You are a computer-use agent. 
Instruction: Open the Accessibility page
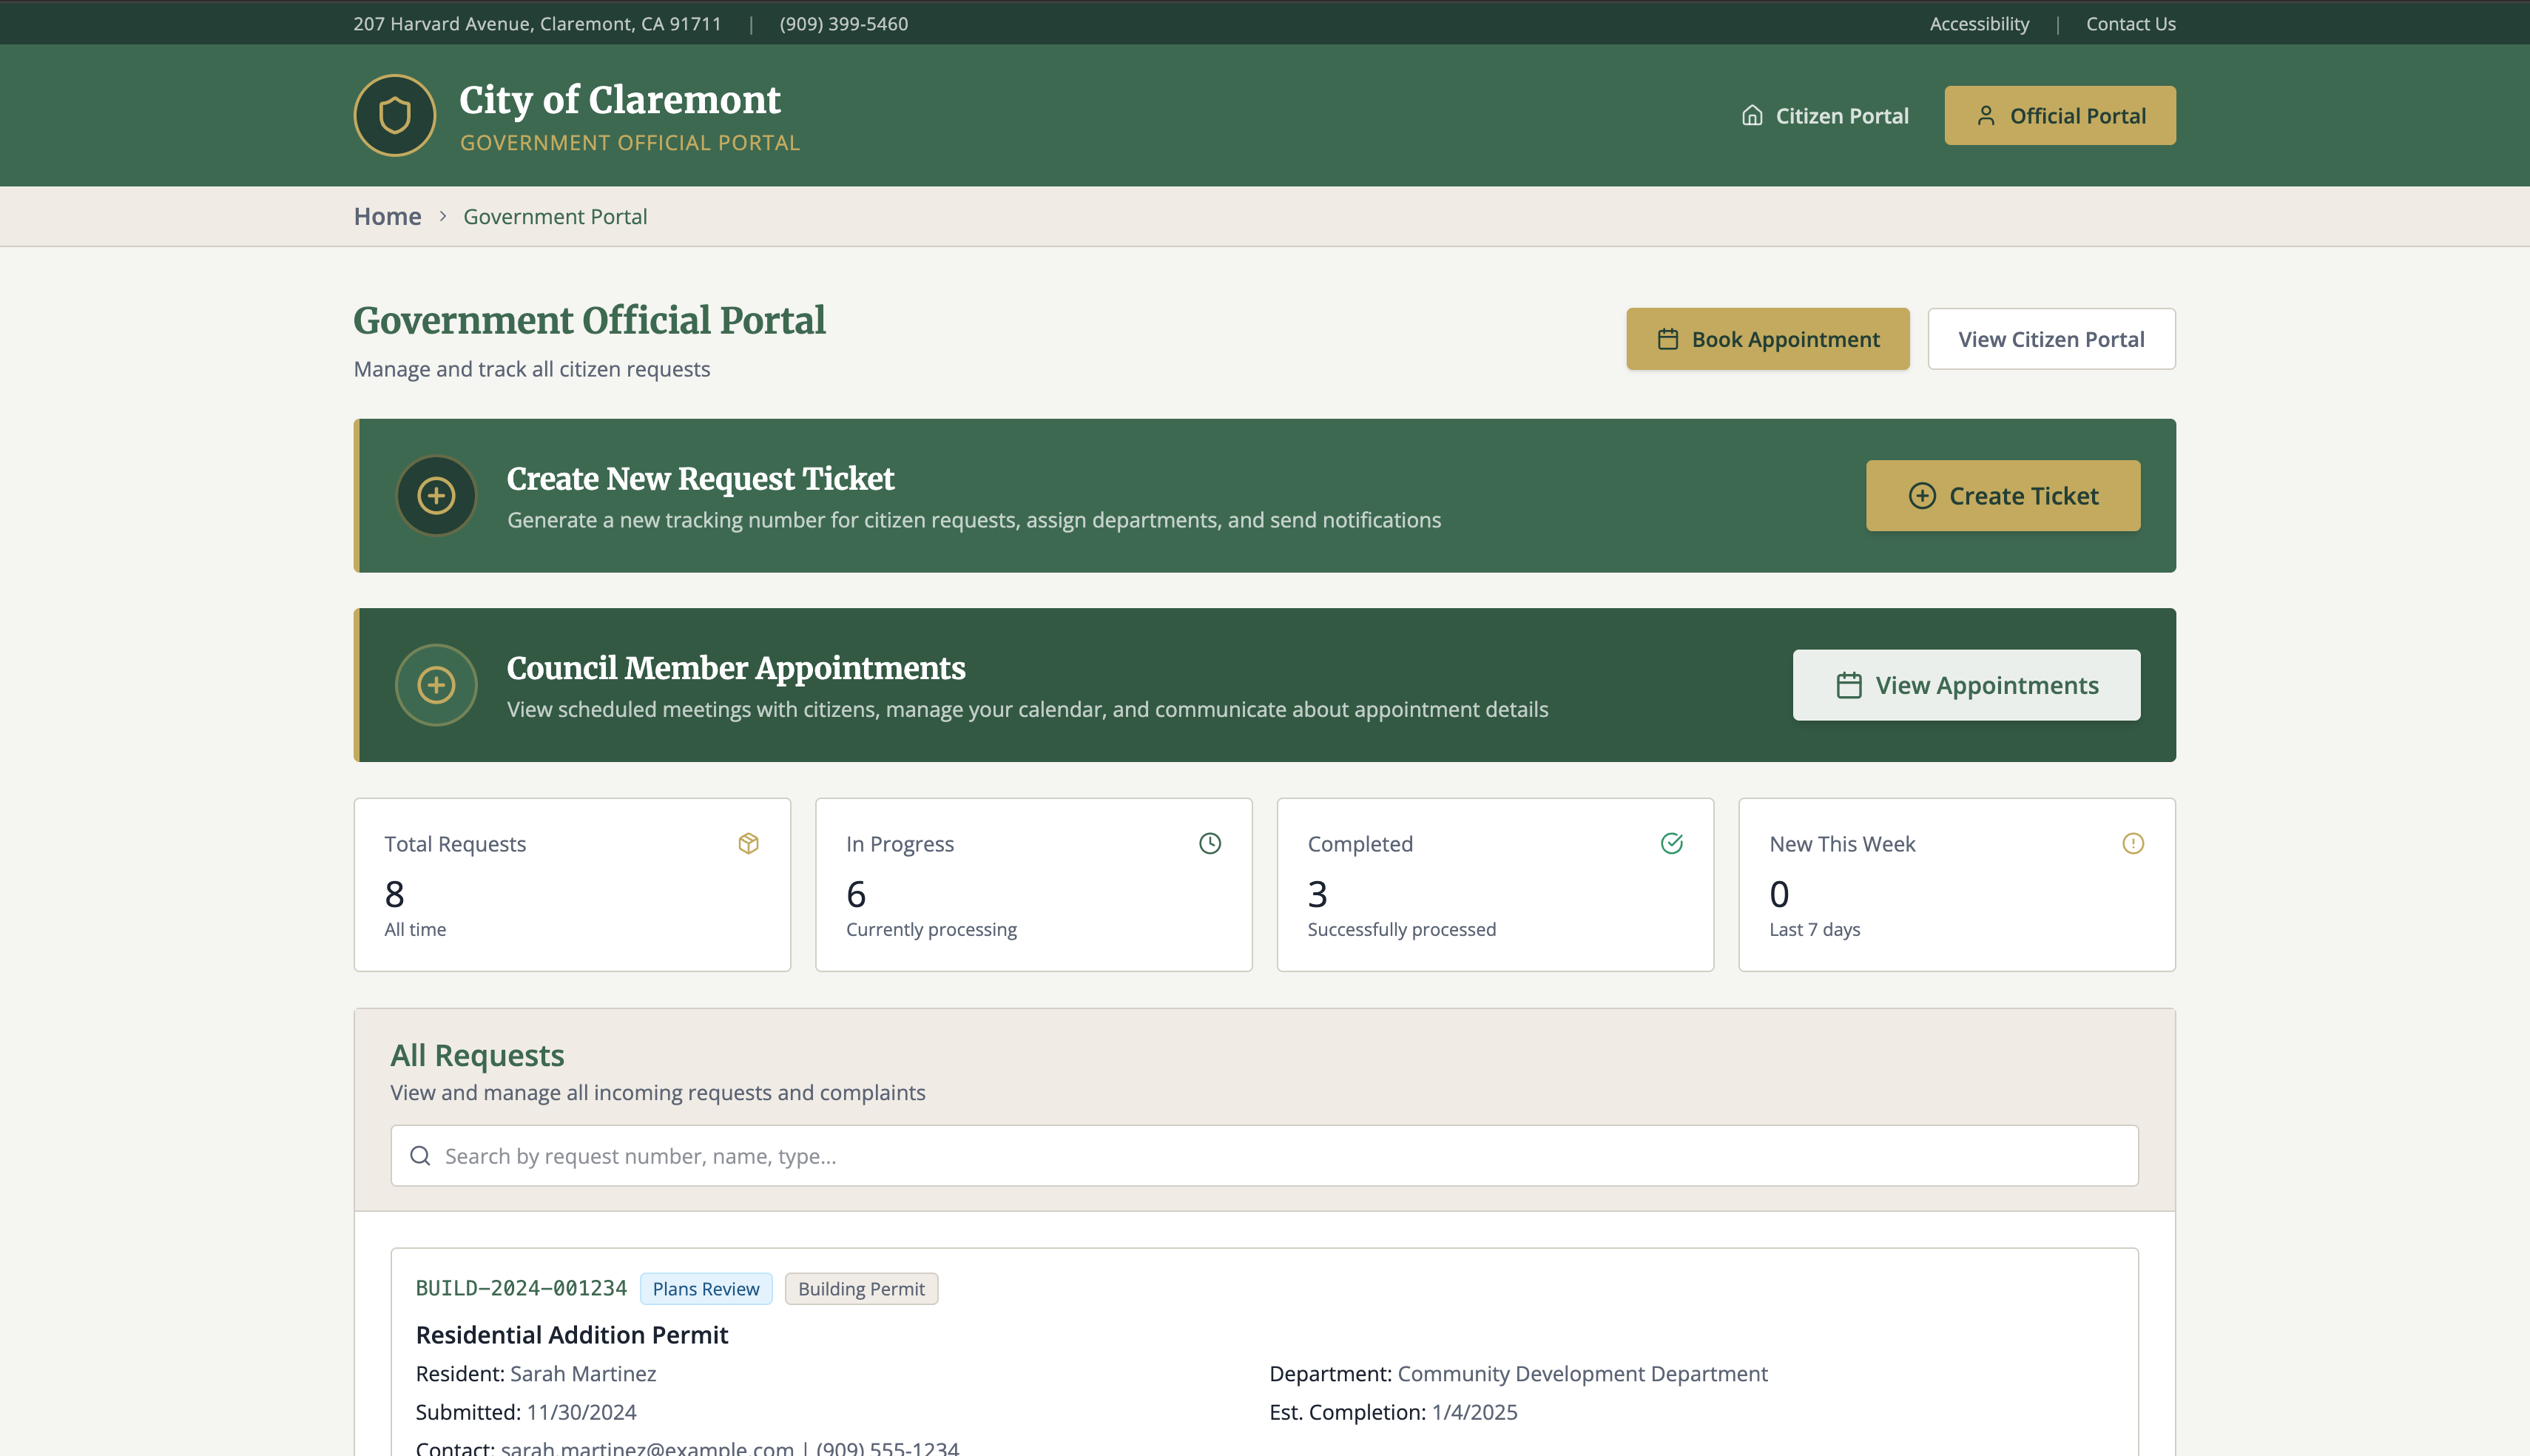(1978, 23)
